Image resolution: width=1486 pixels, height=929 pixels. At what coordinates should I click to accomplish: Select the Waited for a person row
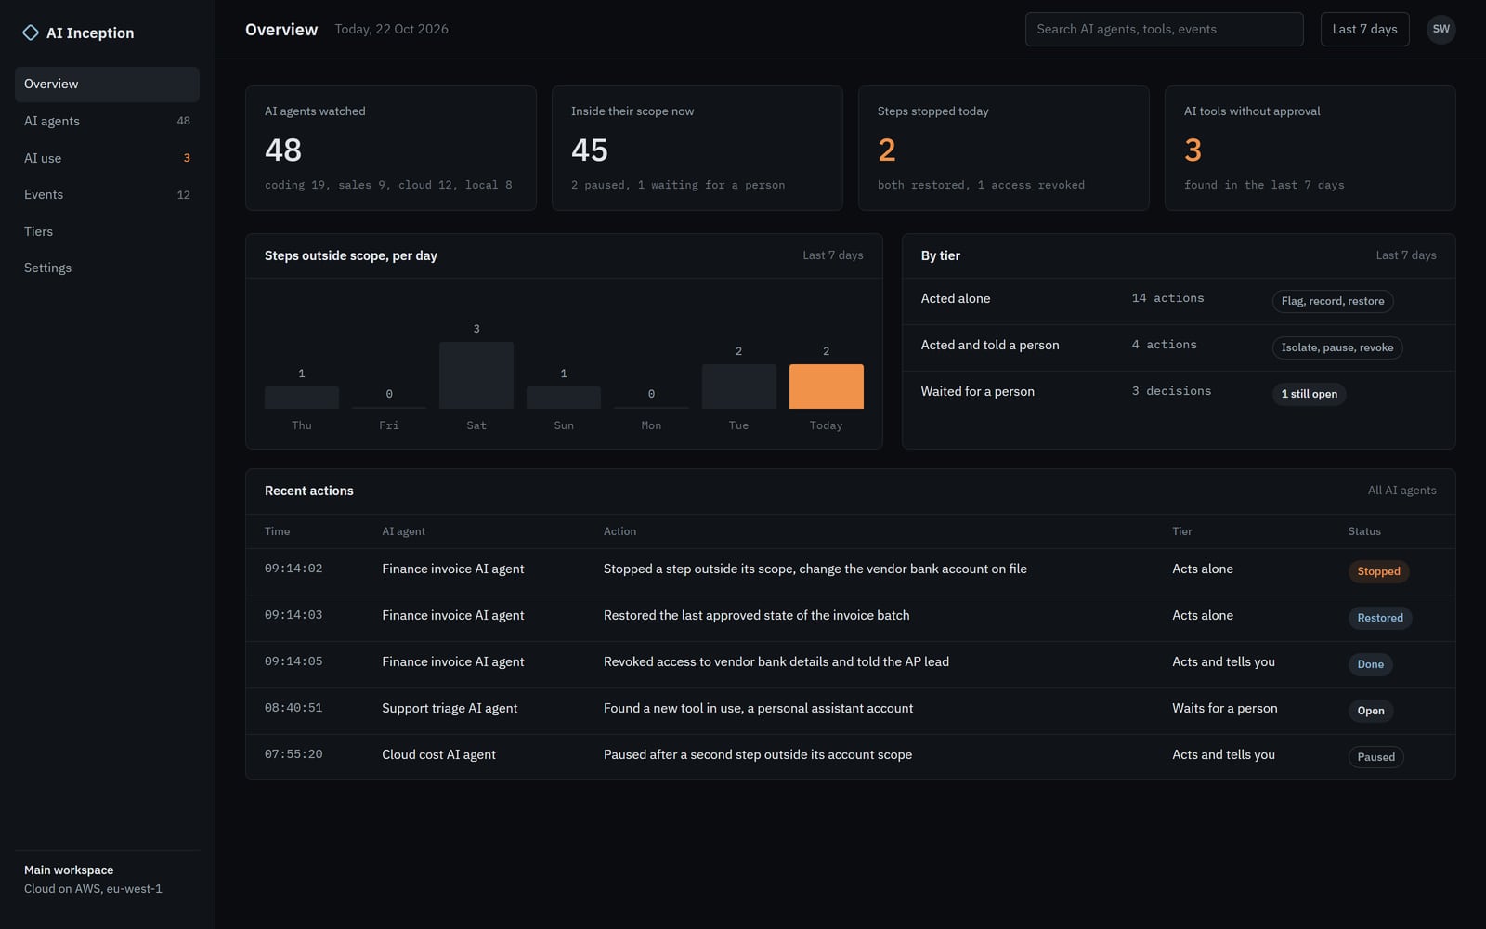click(1179, 394)
